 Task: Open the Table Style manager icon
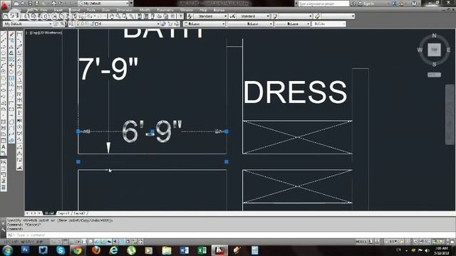[274, 16]
